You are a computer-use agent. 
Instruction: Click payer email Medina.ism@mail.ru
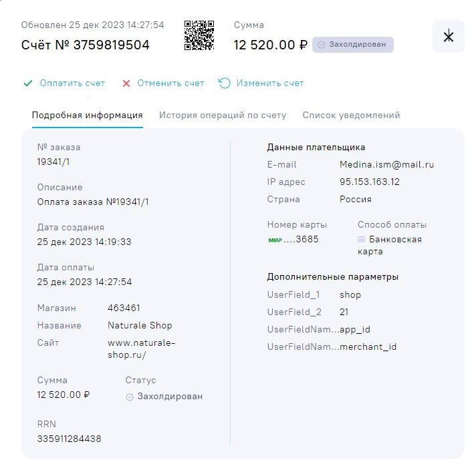coord(386,164)
